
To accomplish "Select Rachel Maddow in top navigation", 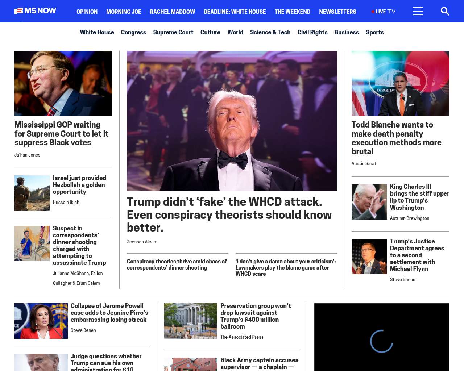I will (173, 12).
